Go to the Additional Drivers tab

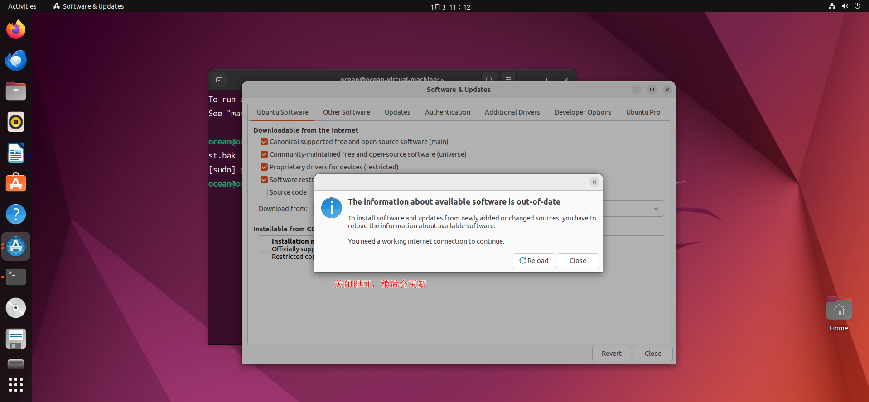(512, 112)
